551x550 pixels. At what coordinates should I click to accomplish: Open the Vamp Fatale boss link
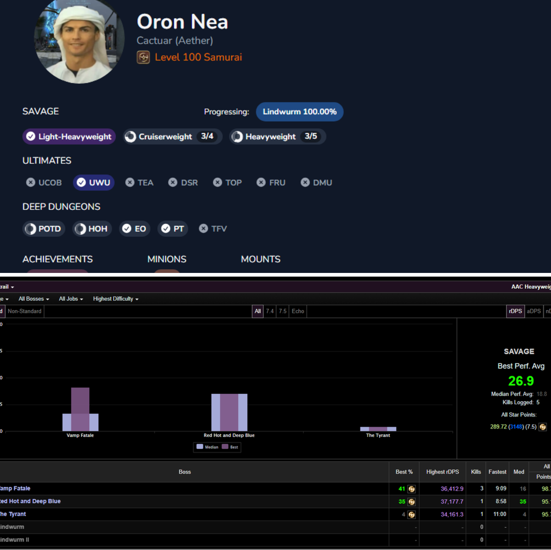(15, 488)
